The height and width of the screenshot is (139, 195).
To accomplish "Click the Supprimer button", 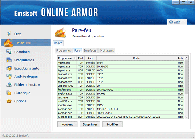I will [90, 124].
